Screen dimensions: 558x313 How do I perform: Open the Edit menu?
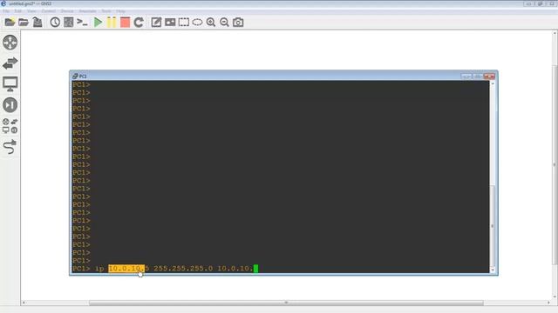[17, 11]
